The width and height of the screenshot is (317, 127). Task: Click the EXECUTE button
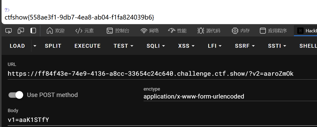(87, 46)
